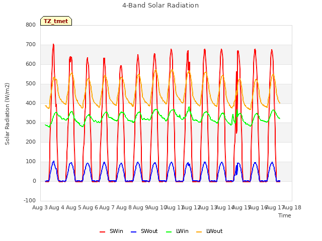Click the orange LWout legend swatch
This screenshot has width=322, height=241.
click(199, 232)
